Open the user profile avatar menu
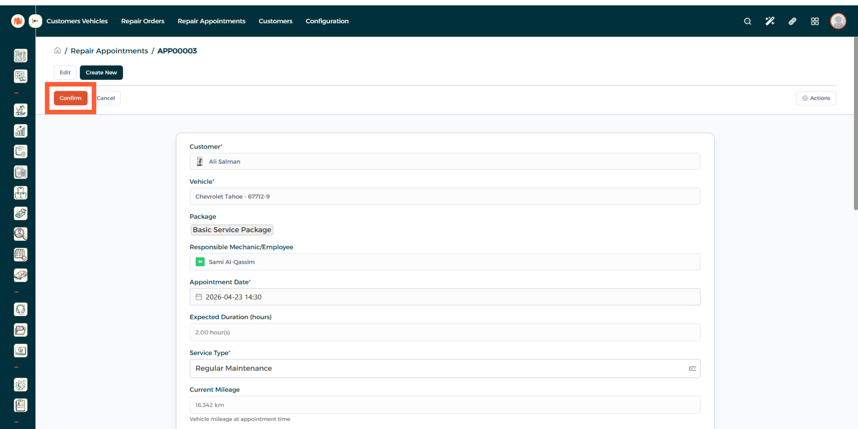This screenshot has height=429, width=858. coord(838,21)
